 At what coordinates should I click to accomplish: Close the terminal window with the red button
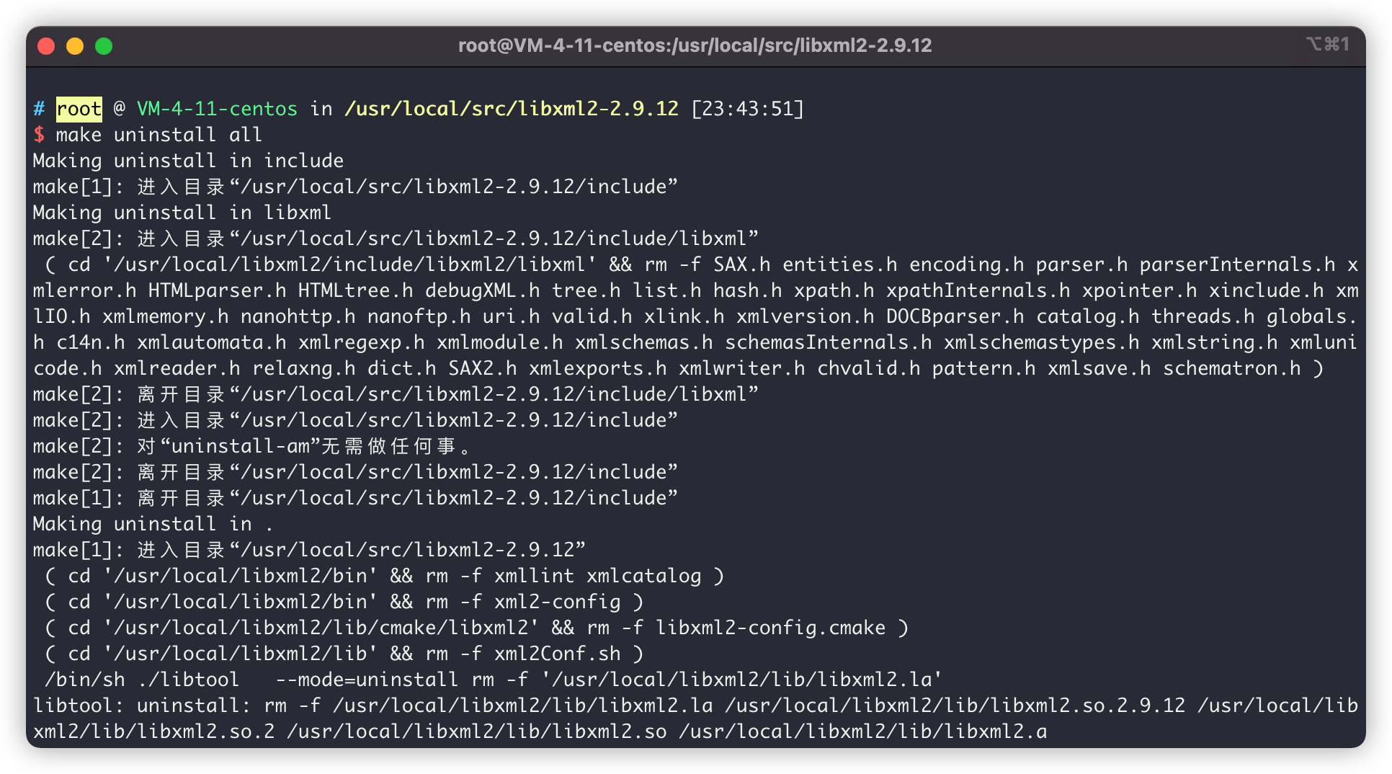[x=46, y=46]
